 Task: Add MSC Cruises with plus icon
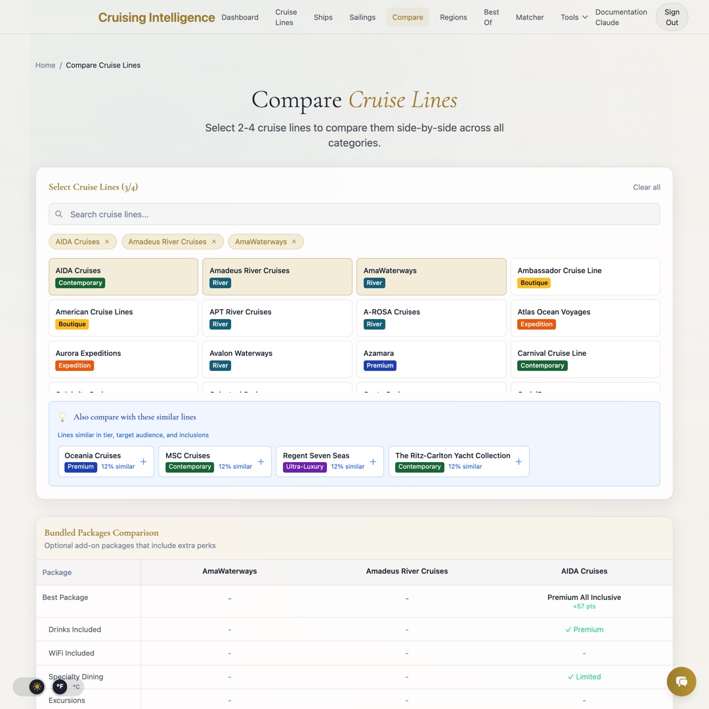point(261,462)
